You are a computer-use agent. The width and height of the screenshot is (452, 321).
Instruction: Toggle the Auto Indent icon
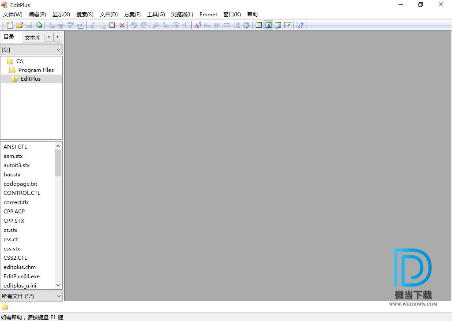point(227,25)
